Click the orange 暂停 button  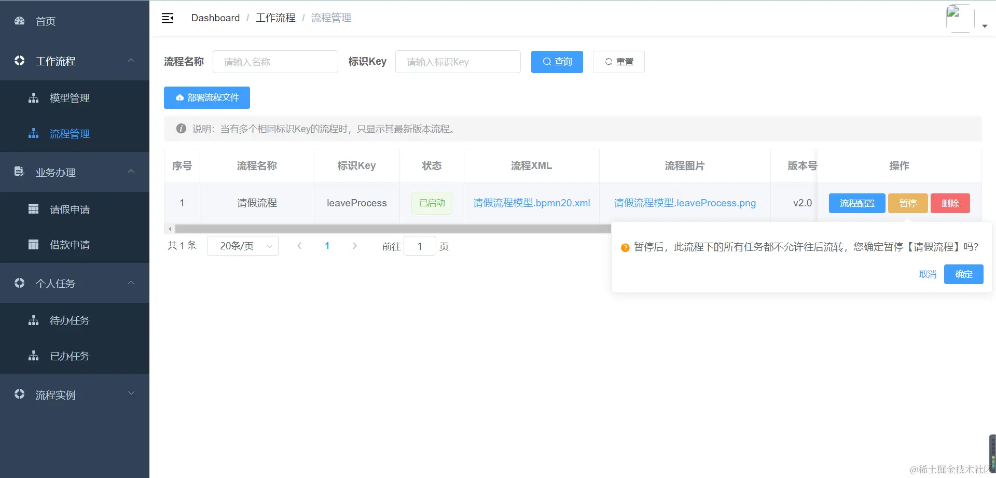point(908,203)
